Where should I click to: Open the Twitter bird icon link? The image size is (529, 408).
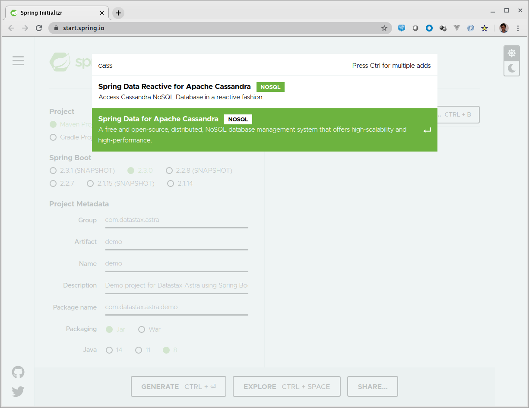click(x=18, y=392)
